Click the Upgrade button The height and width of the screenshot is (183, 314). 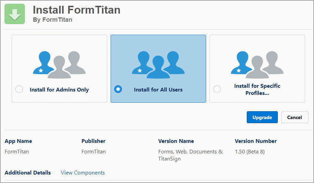tap(262, 117)
